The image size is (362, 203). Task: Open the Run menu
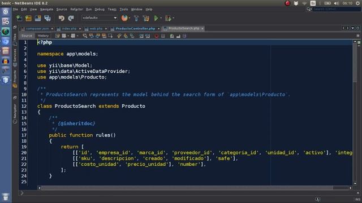point(89,10)
